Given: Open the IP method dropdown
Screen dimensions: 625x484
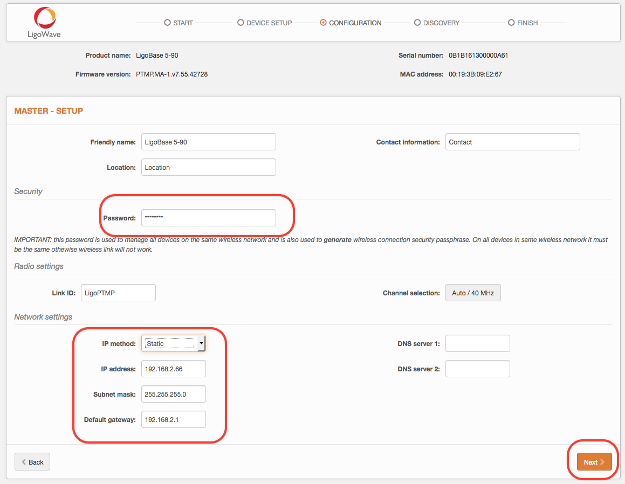Looking at the screenshot, I should coord(201,343).
